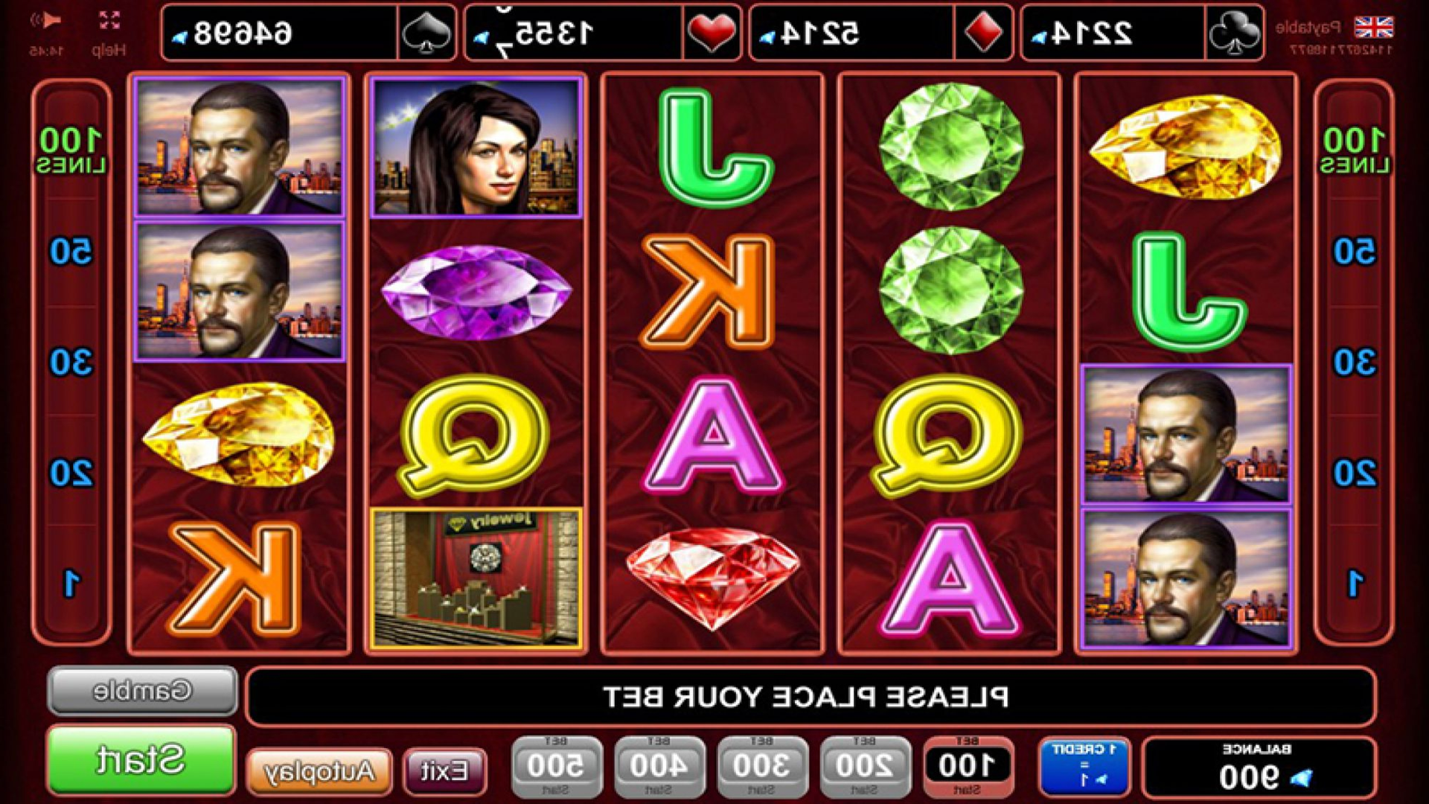Viewport: 1429px width, 804px height.
Task: Open the Paytable
Action: click(1308, 28)
